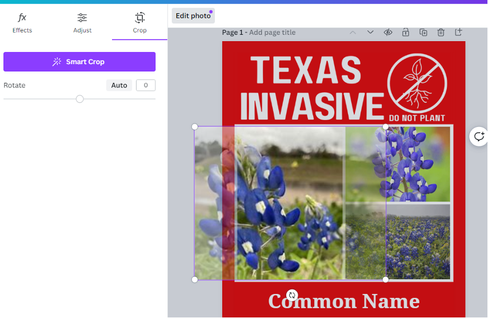
Task: Open the Effects tab
Action: tap(22, 23)
